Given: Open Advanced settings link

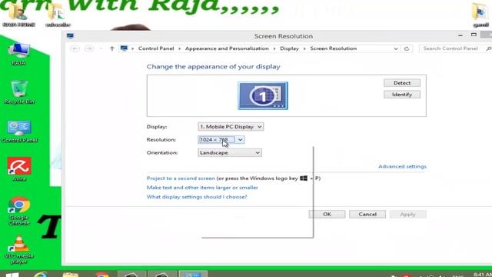Looking at the screenshot, I should click(402, 166).
